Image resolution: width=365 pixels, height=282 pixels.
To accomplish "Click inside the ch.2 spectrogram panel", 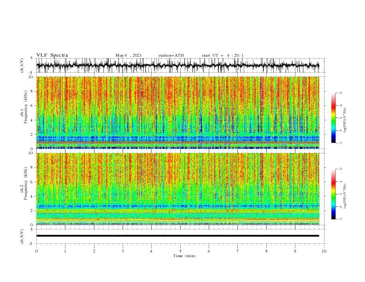I will tap(177, 189).
